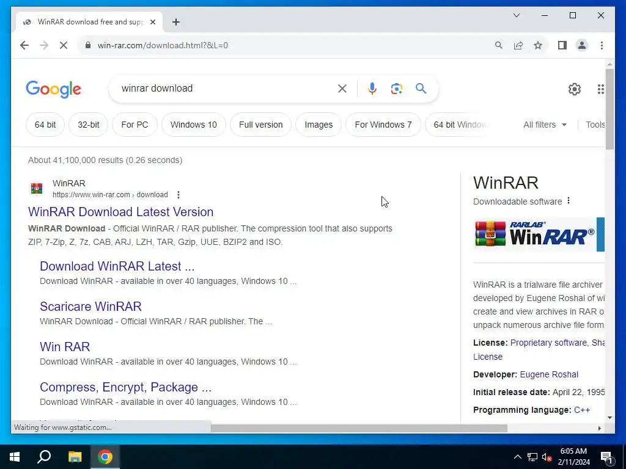Apply the Windows 10 filter

[194, 125]
